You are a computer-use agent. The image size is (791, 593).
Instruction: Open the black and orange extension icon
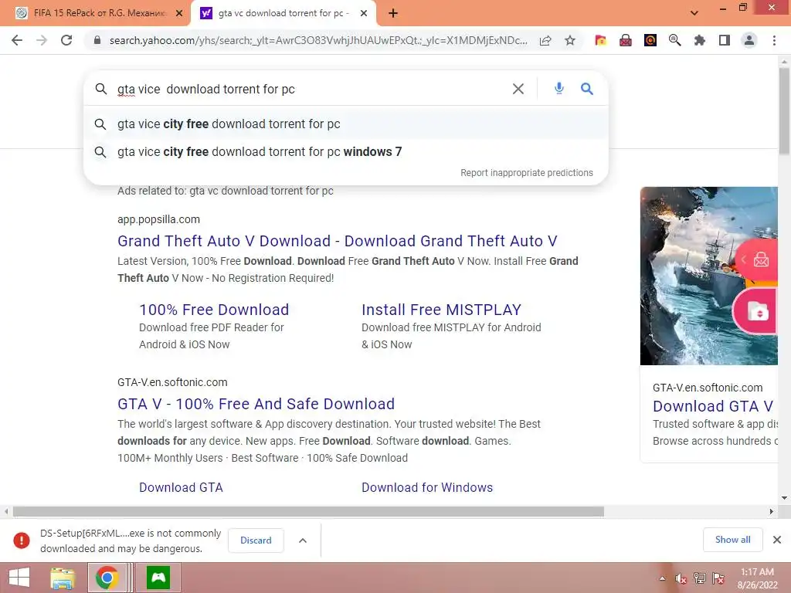(x=650, y=40)
